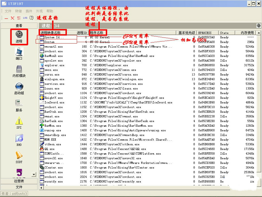Select the IceSword.exe process row

54,102
